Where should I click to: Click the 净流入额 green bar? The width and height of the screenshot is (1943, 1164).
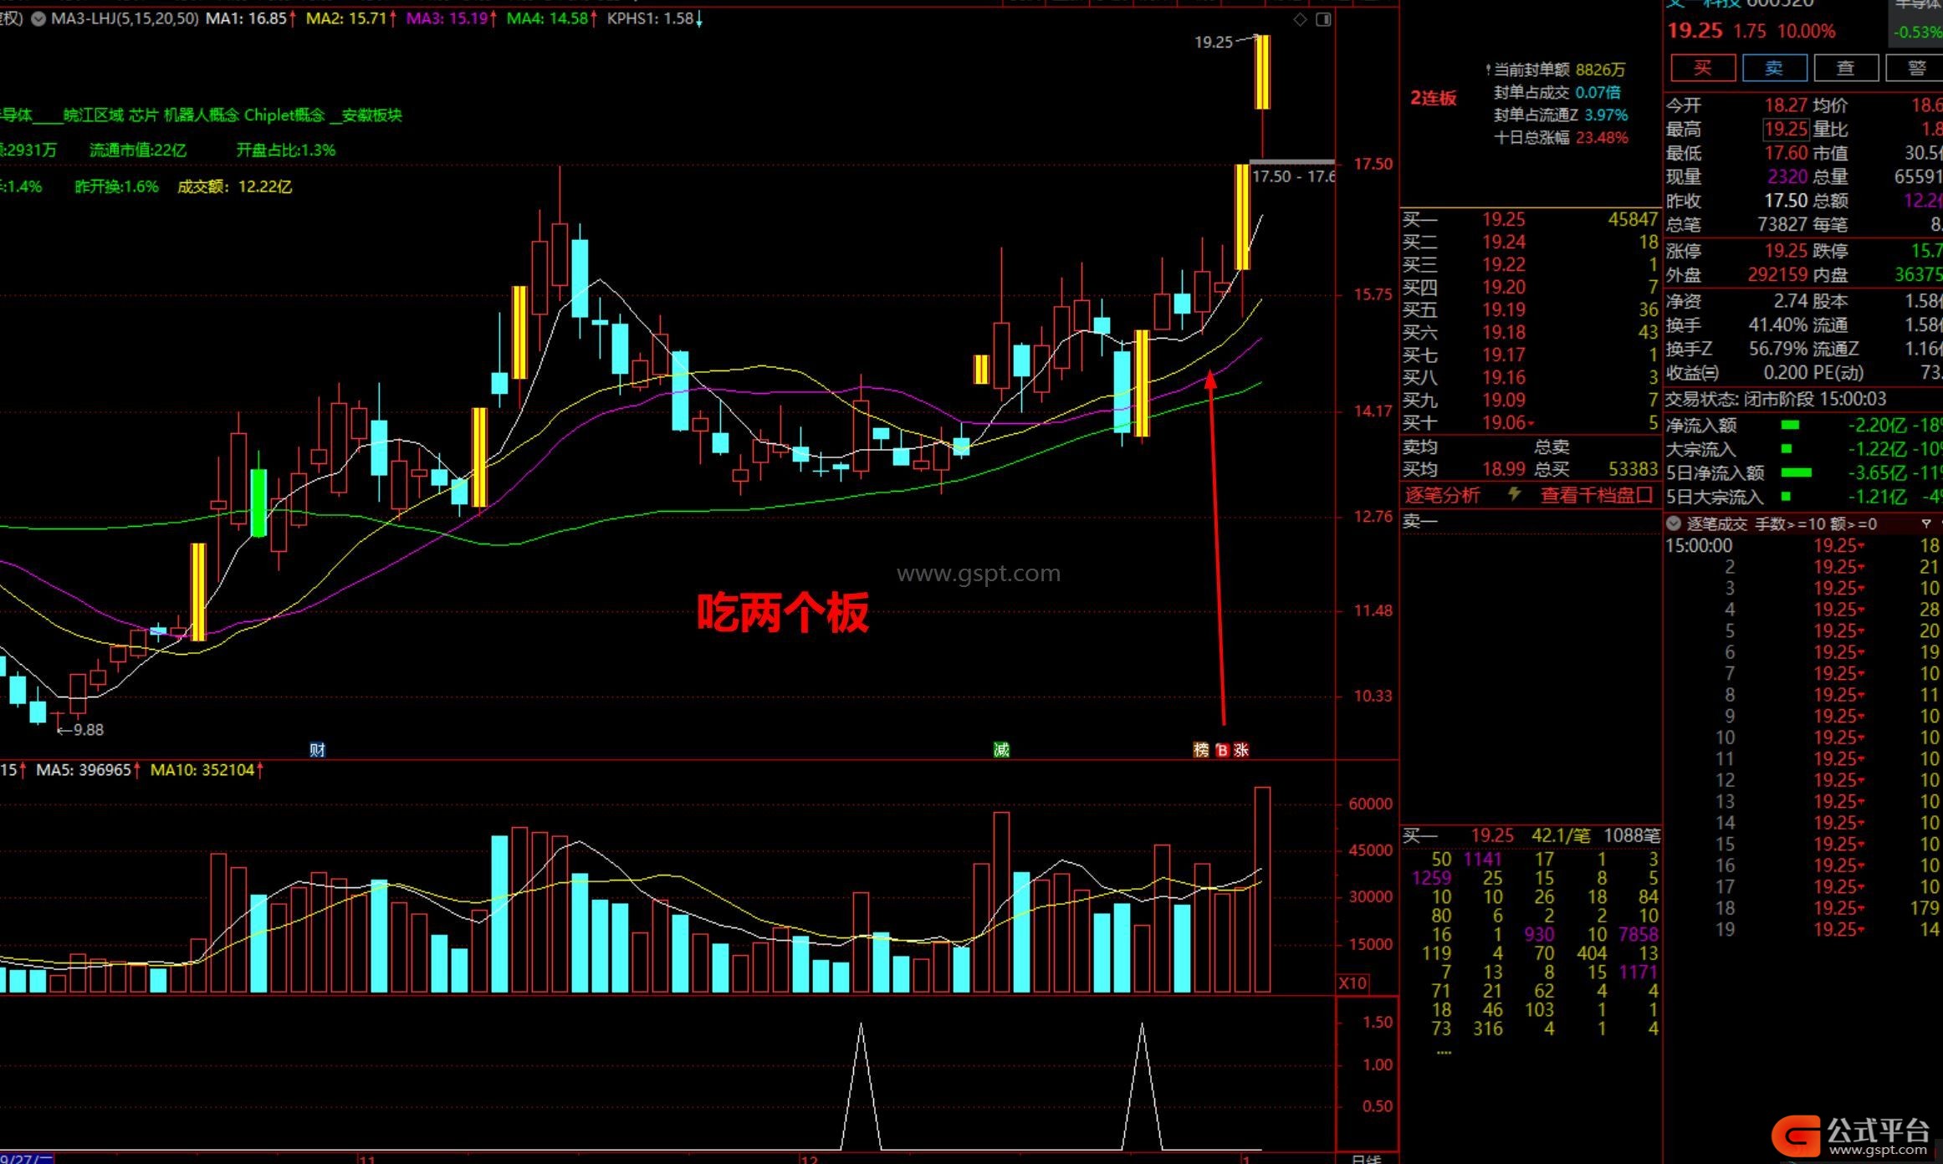tap(1790, 425)
